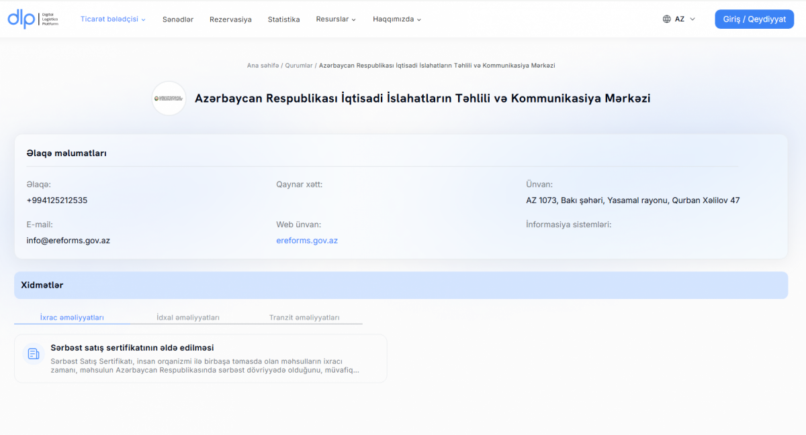This screenshot has height=435, width=806.
Task: Click the Ünvan label
Action: pos(539,184)
